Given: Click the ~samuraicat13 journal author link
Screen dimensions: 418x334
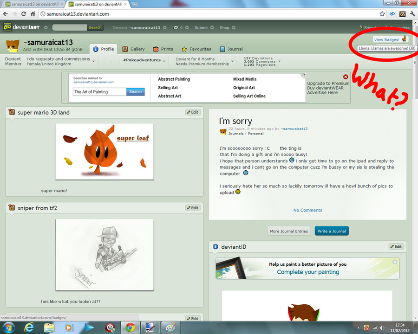Looking at the screenshot, I should click(294, 128).
